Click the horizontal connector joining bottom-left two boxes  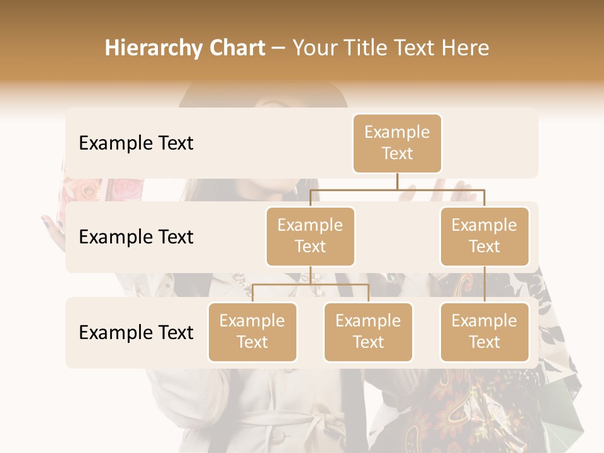point(310,284)
